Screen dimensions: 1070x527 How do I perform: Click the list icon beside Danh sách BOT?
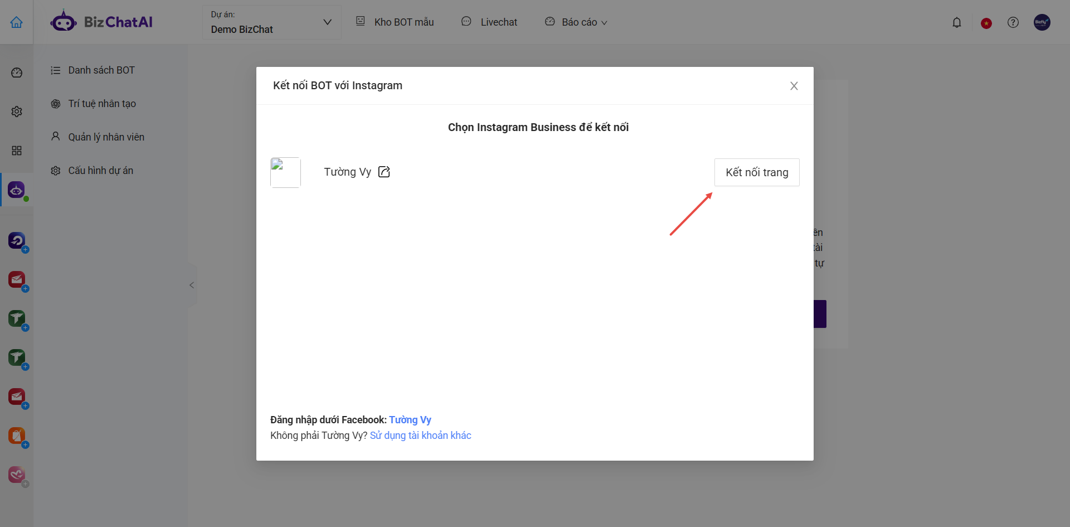click(x=56, y=70)
